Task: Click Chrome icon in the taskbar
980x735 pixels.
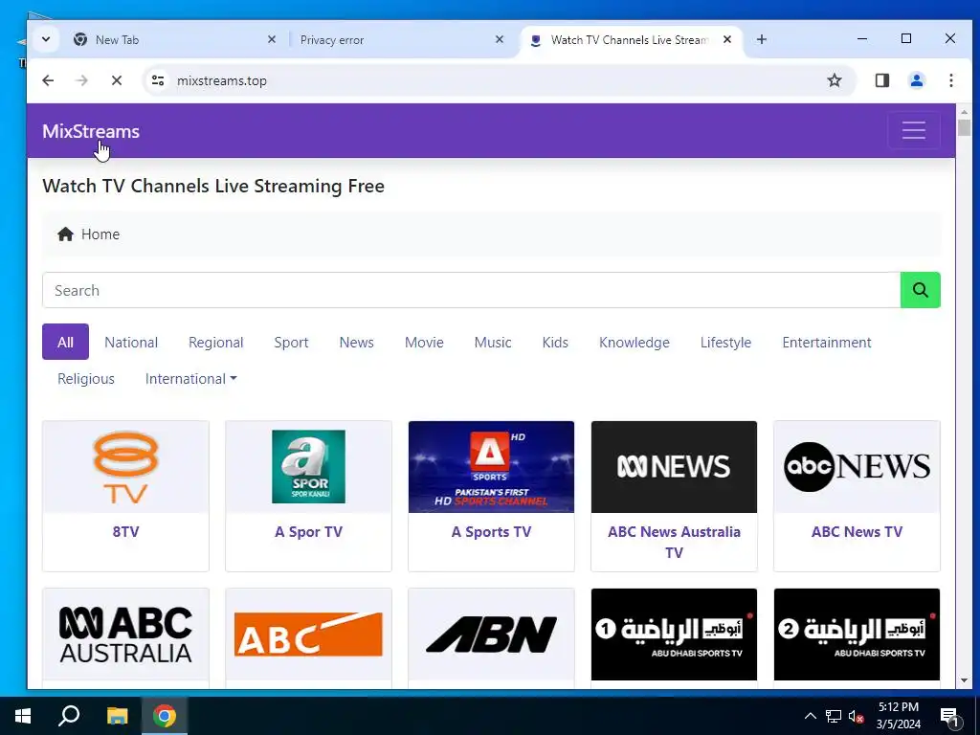Action: [x=165, y=716]
